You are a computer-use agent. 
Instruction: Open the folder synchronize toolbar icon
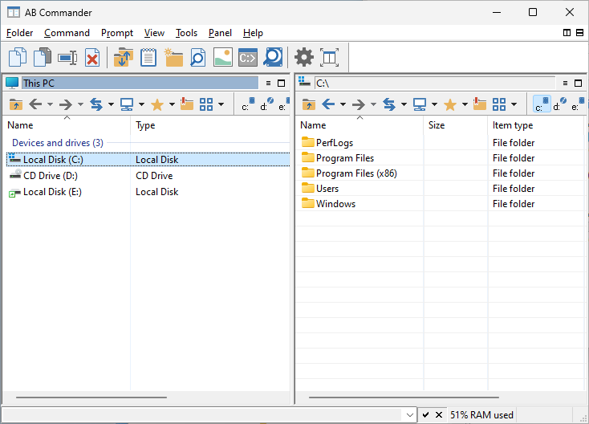tap(124, 58)
